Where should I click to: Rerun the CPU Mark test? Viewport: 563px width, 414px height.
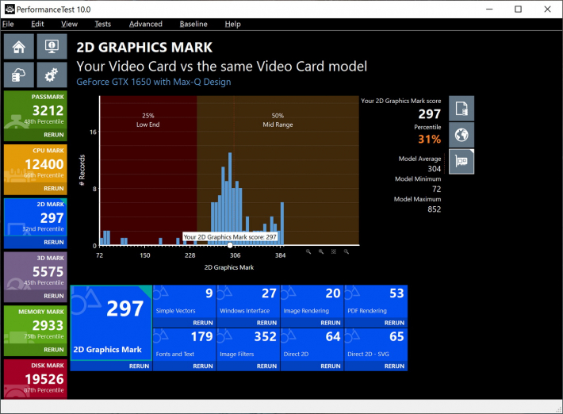pos(54,189)
